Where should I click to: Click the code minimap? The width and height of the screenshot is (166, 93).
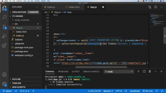click(x=157, y=21)
